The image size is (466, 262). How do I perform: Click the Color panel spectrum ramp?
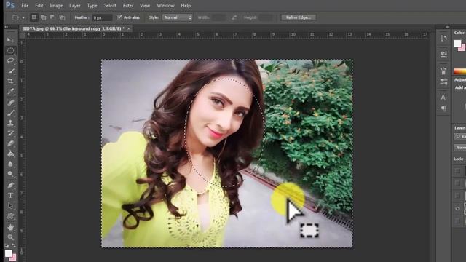click(460, 71)
